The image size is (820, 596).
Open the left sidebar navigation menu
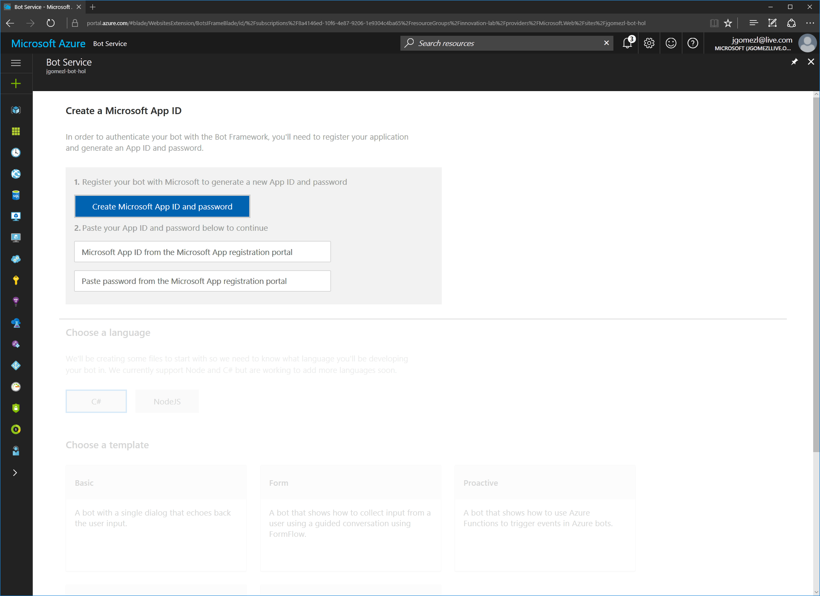tap(15, 62)
